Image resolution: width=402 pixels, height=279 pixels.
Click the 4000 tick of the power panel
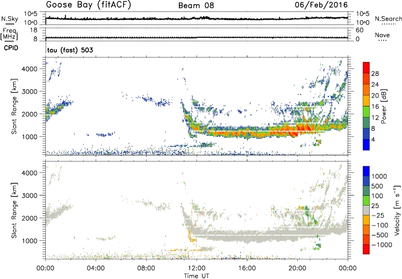[29, 69]
